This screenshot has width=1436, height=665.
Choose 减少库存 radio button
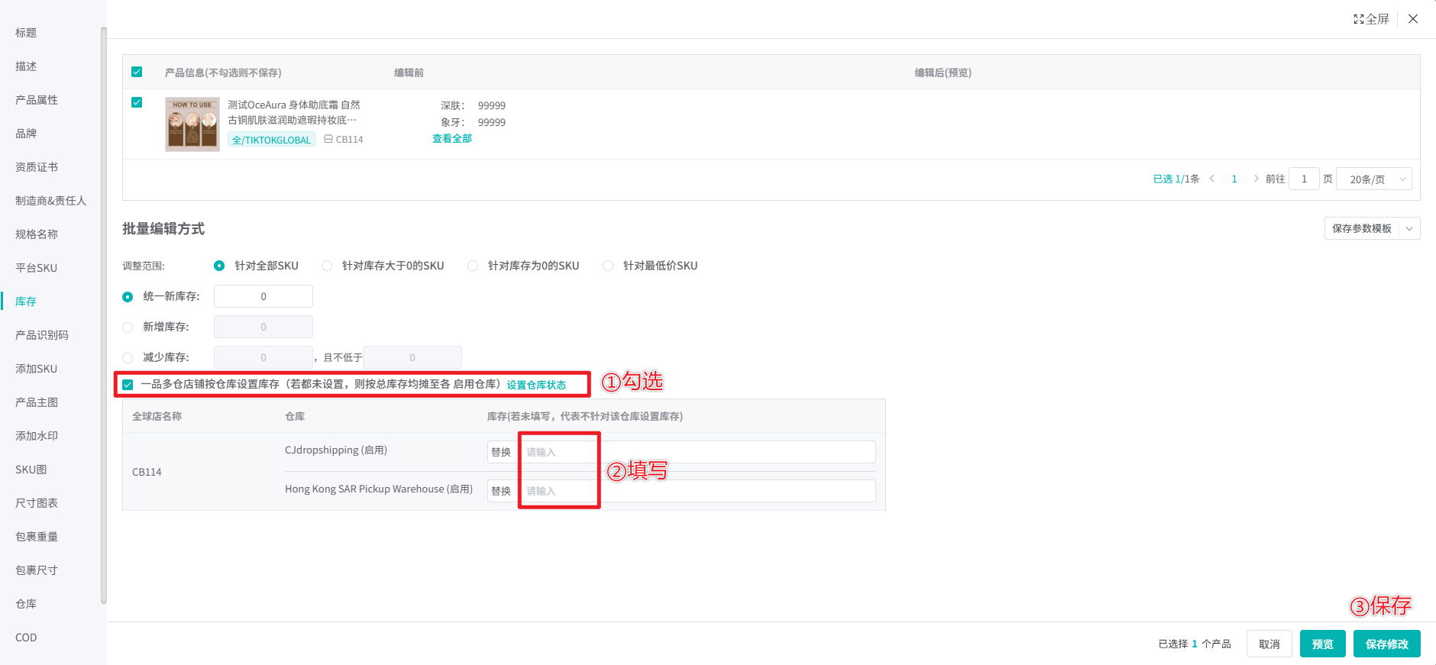click(x=128, y=357)
